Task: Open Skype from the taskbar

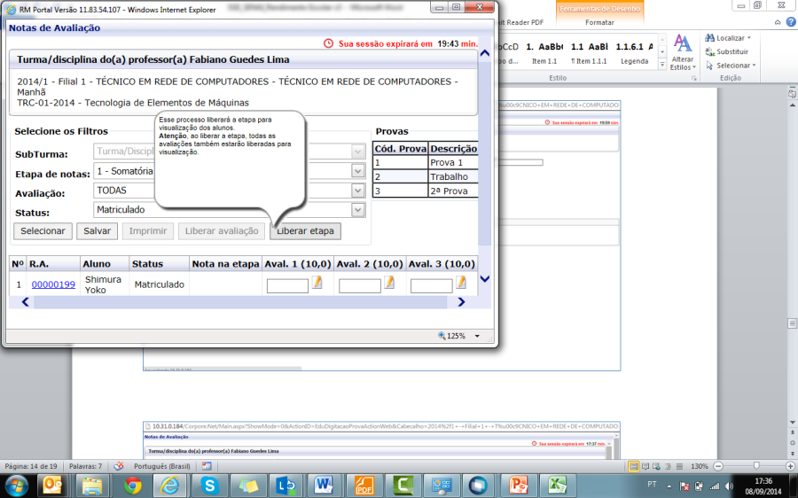Action: coord(208,486)
